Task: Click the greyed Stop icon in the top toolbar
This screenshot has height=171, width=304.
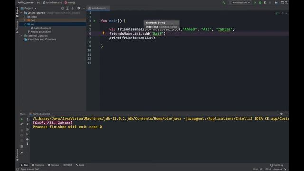Action: [x=270, y=3]
